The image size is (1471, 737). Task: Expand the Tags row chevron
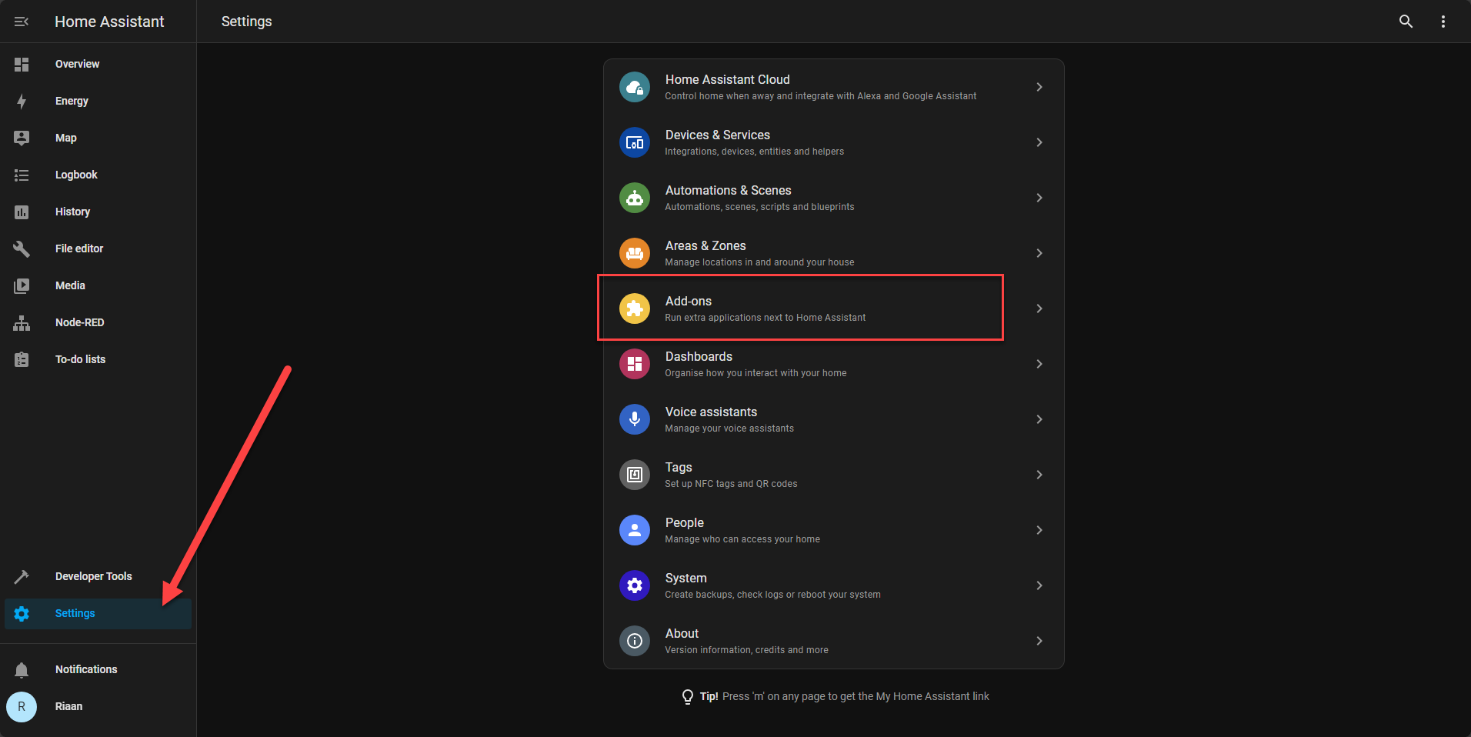tap(1039, 475)
